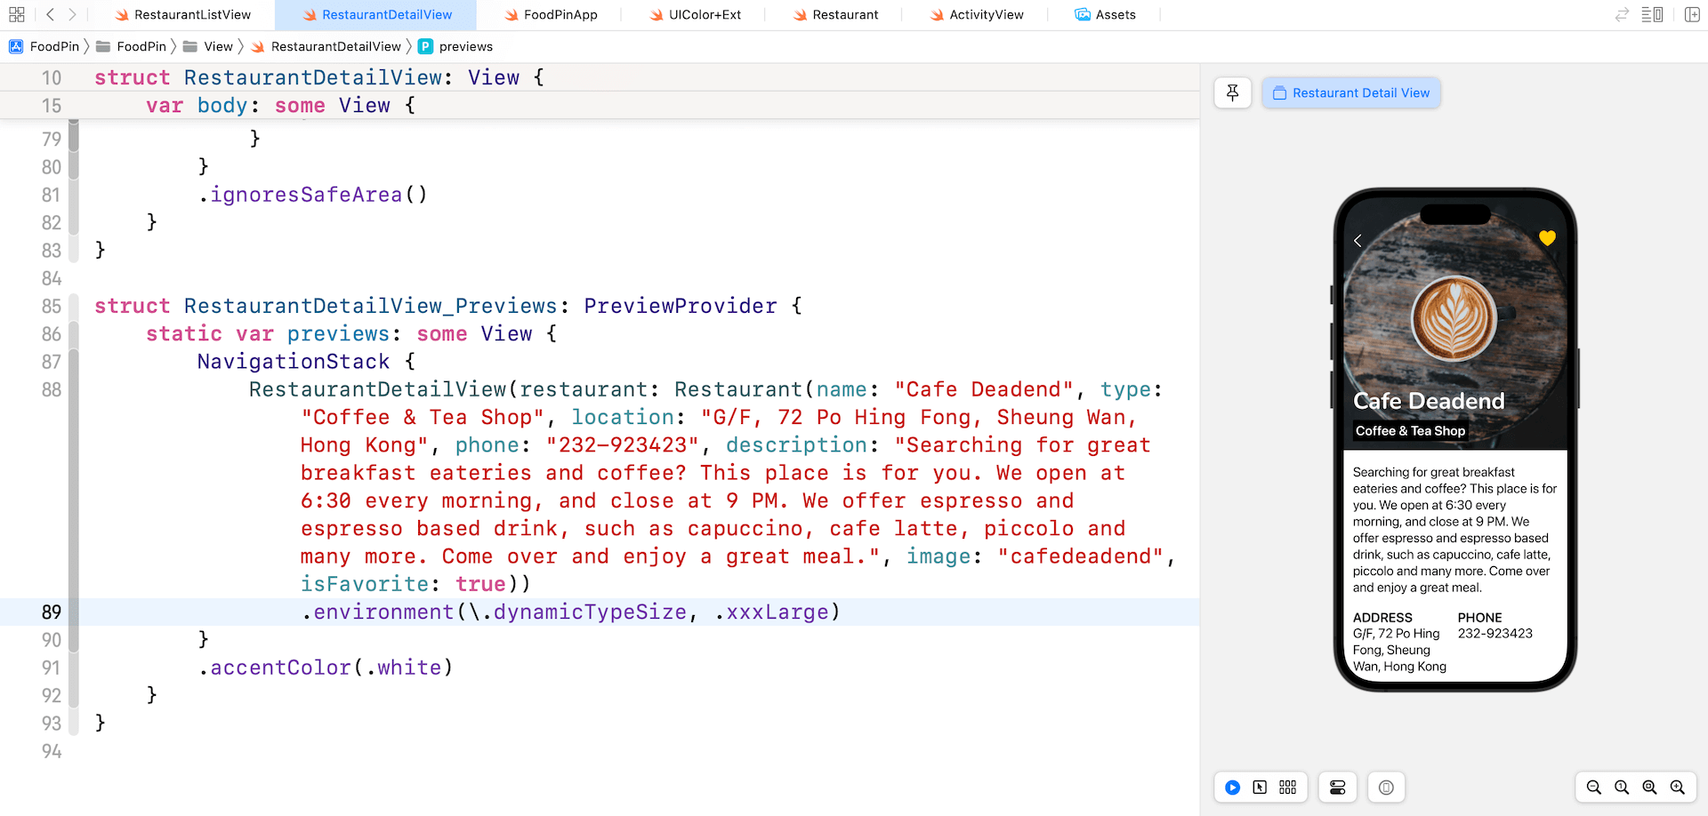Viewport: 1708px width, 816px height.
Task: Click the PHONE heading in the preview
Action: coord(1479,617)
